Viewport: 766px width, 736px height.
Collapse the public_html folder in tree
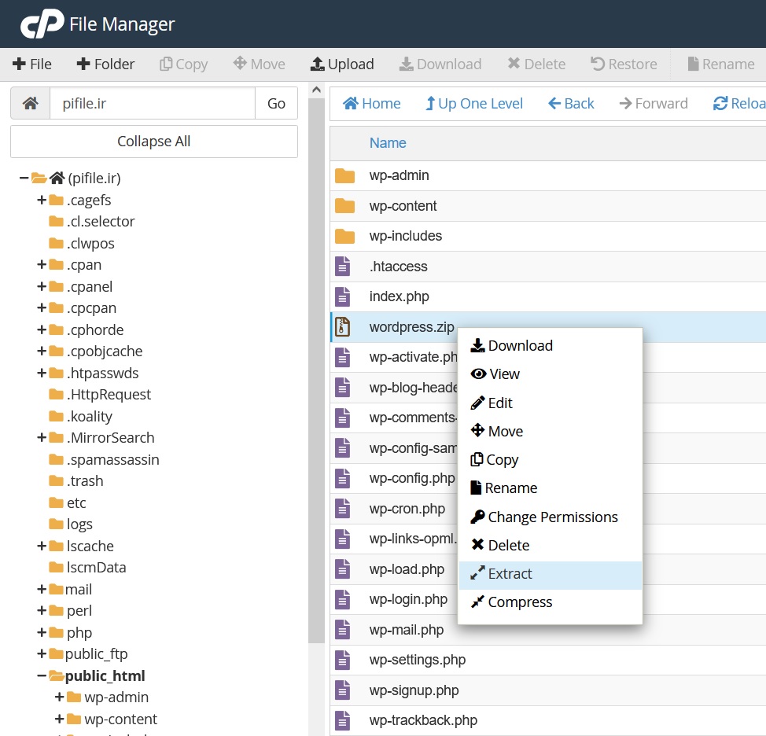tap(42, 676)
